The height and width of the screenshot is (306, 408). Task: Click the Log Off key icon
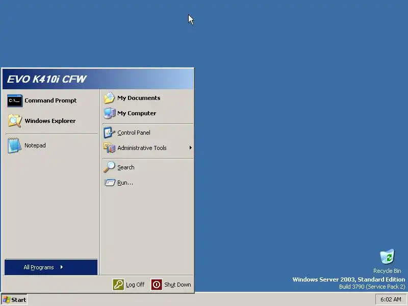coord(118,285)
